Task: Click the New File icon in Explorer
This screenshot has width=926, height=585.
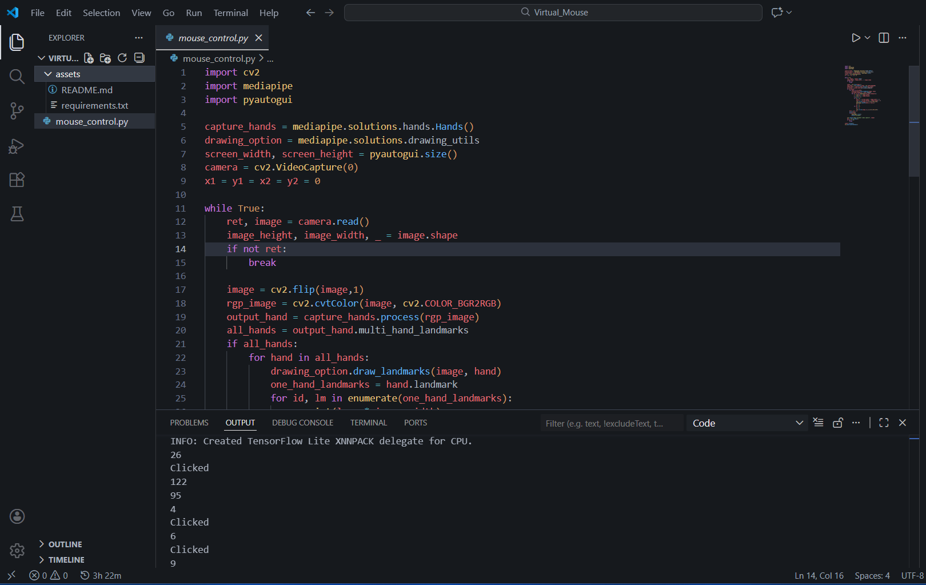Action: coord(89,58)
